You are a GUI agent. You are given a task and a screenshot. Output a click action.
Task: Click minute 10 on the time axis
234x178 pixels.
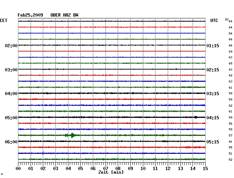click(x=143, y=168)
